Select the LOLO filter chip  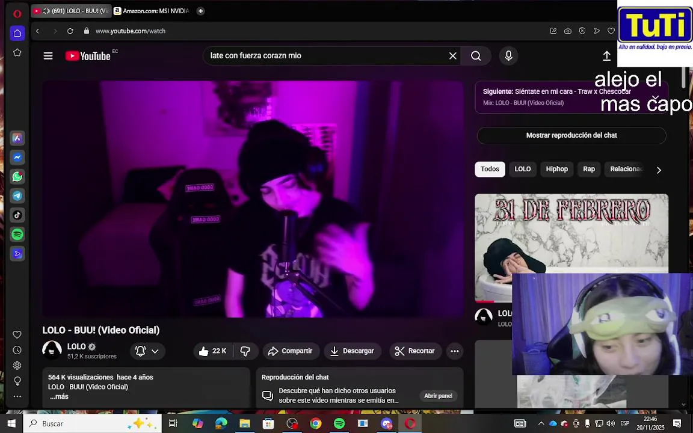(x=522, y=169)
